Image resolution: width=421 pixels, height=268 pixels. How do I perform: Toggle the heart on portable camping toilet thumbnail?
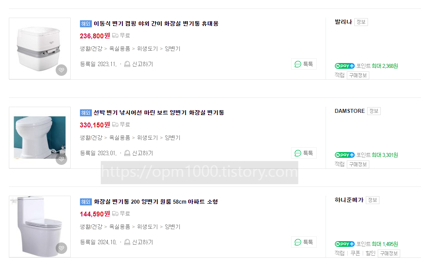(x=61, y=71)
